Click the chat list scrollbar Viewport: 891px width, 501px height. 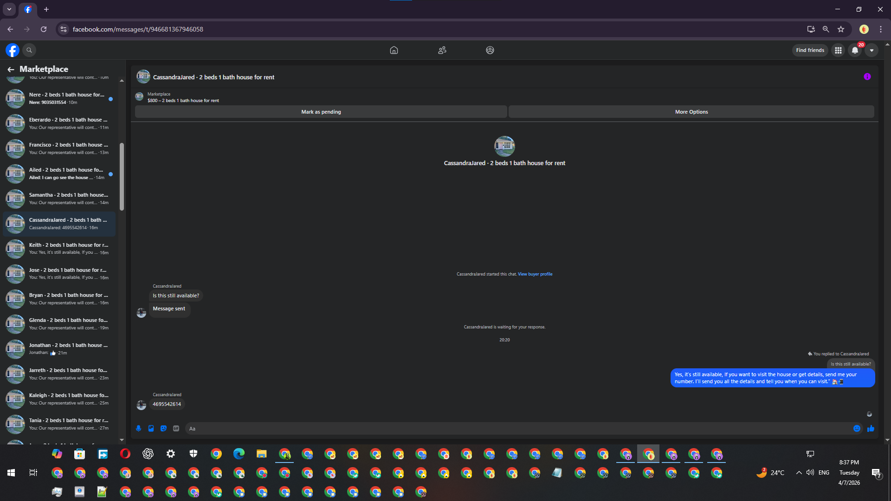click(x=122, y=176)
